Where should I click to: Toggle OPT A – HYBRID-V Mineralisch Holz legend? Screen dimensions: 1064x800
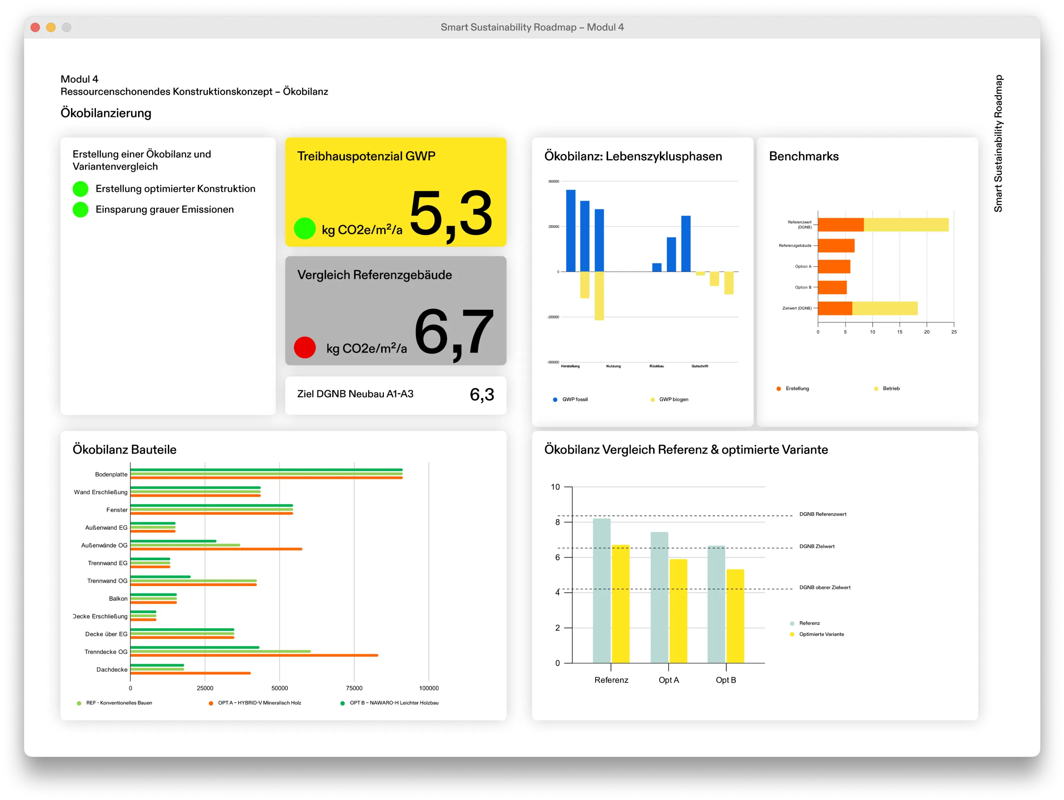(255, 703)
